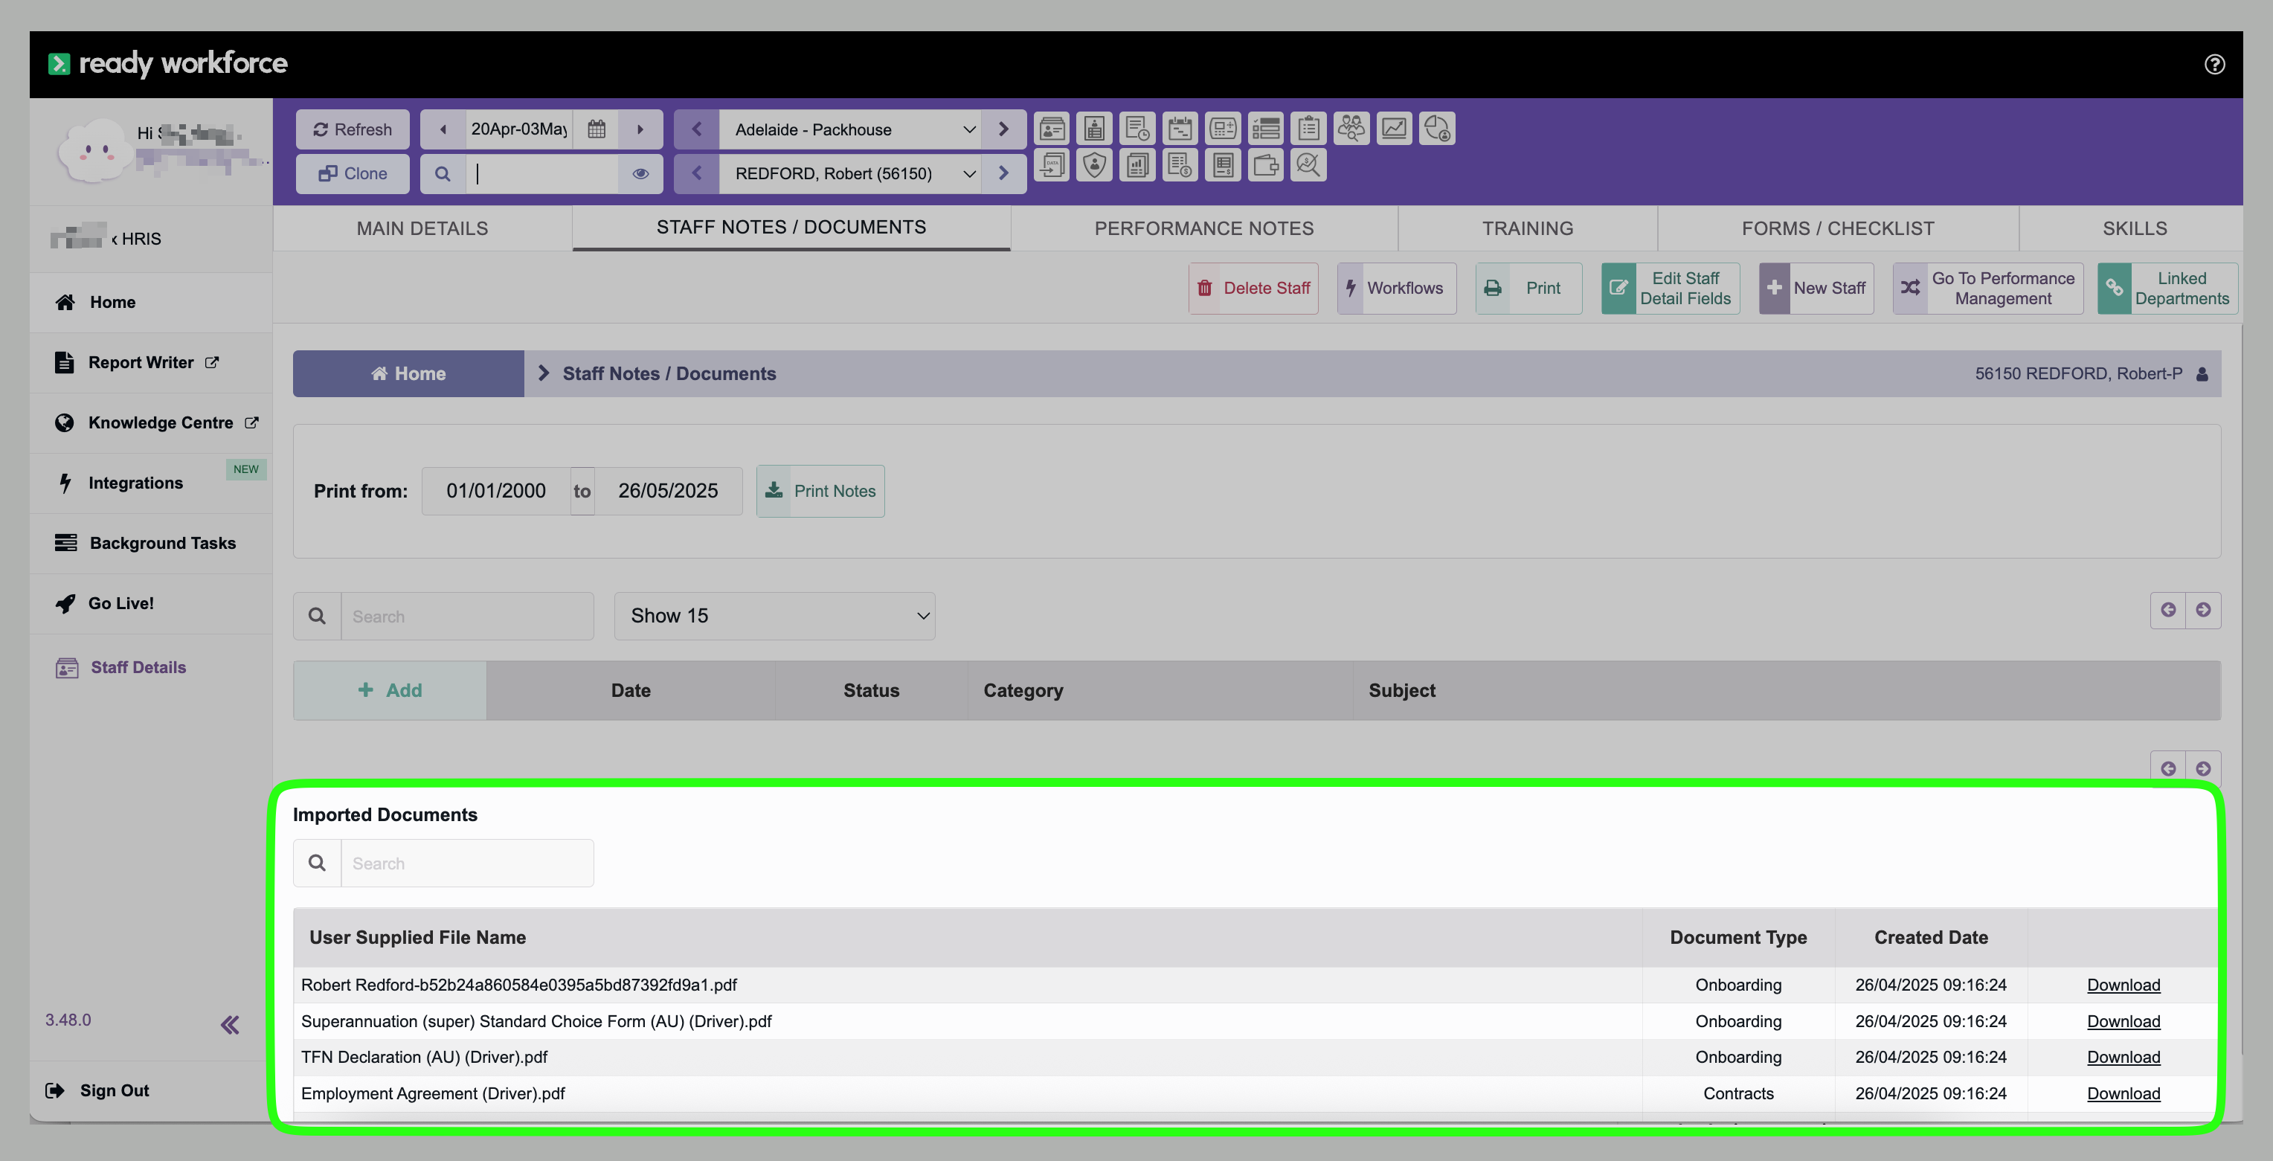
Task: Click the stacked bar chart reports icon
Action: (x=1137, y=165)
